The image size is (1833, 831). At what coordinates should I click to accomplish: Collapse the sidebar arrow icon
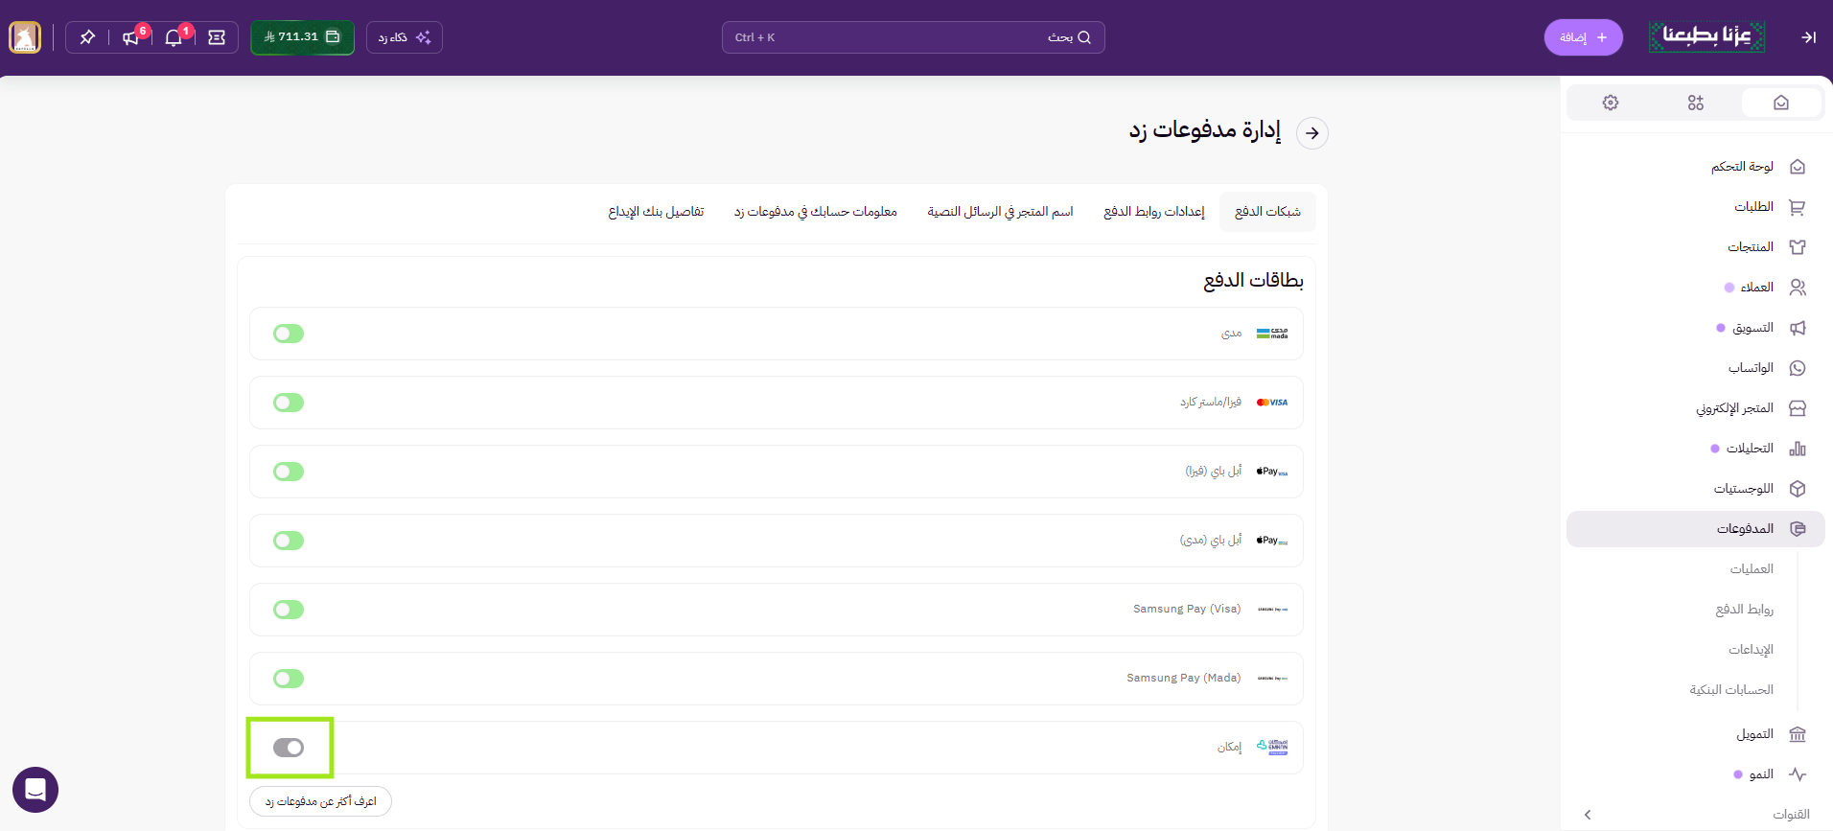point(1808,37)
